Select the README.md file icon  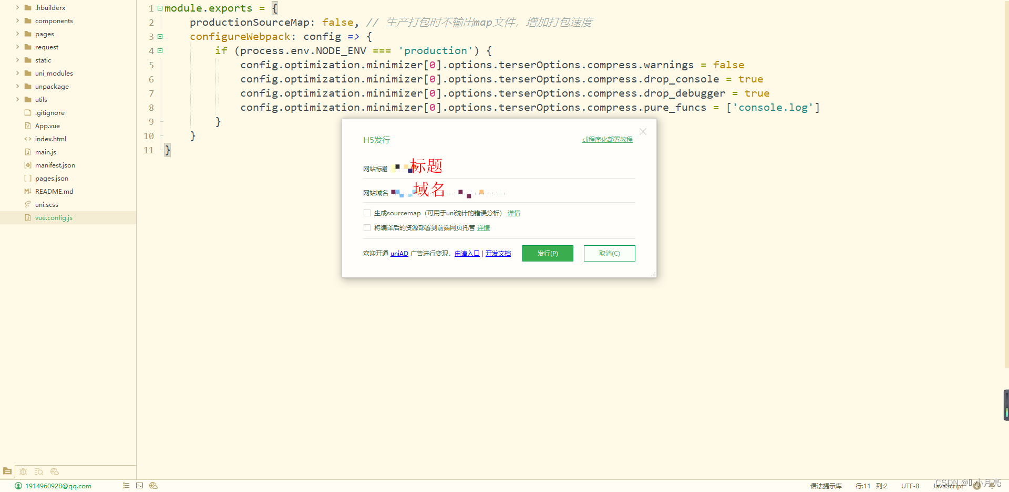point(28,191)
